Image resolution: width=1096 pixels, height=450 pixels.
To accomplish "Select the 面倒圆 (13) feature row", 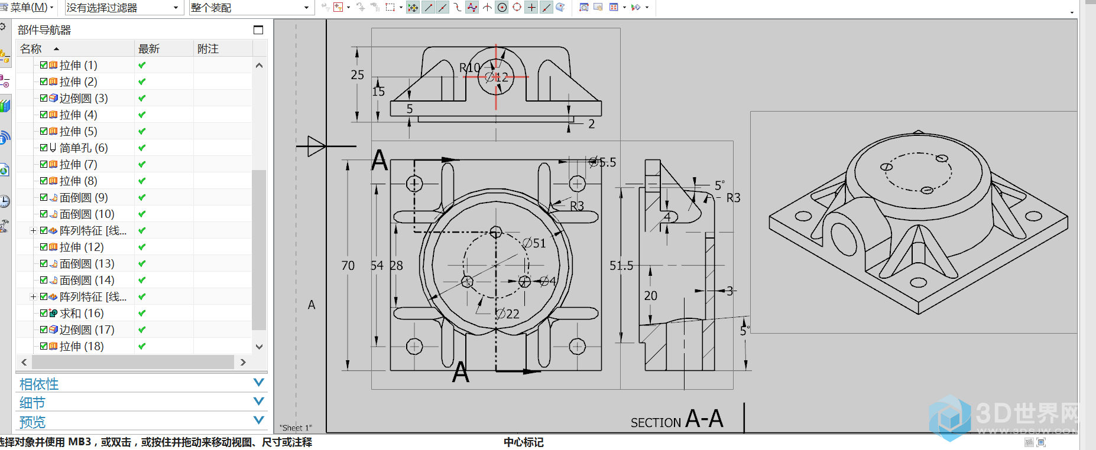I will click(x=135, y=263).
